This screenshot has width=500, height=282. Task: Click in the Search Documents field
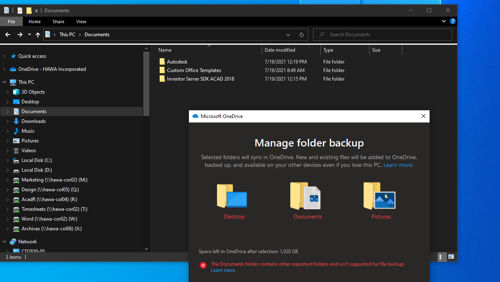pos(383,35)
